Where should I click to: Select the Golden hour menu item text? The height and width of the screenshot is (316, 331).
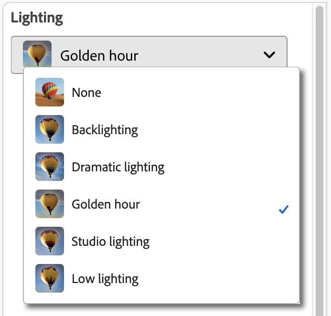[106, 204]
